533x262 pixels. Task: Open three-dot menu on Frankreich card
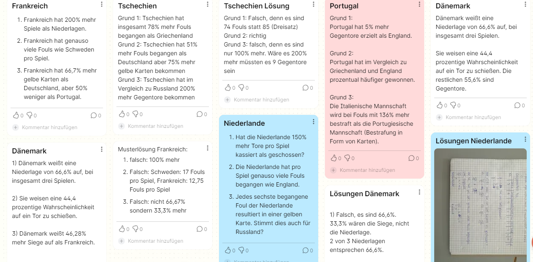click(x=102, y=5)
